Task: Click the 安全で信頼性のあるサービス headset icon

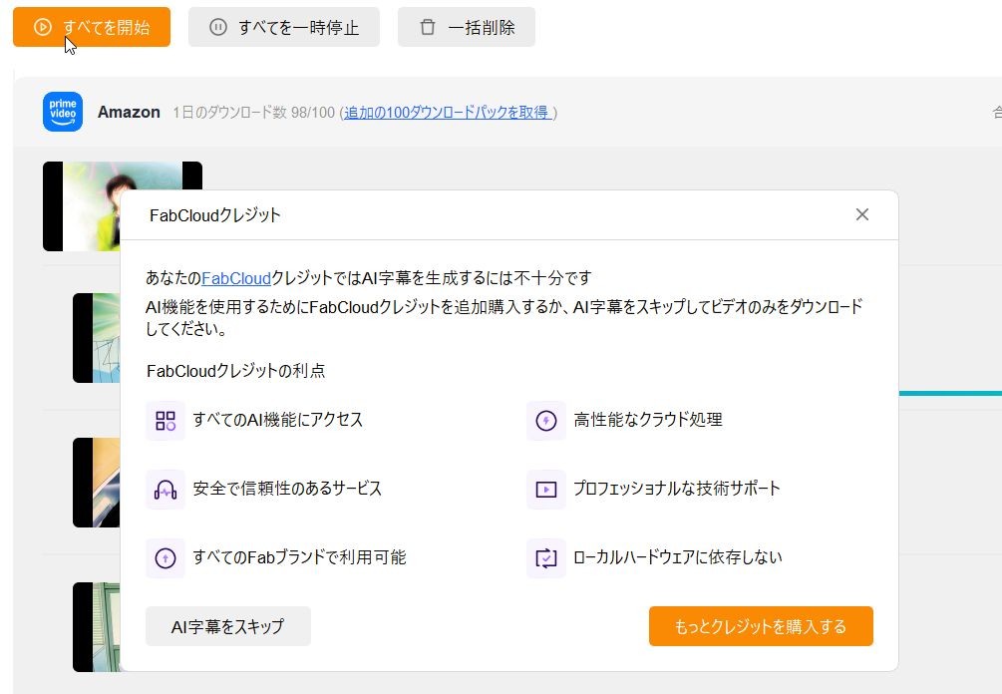Action: (166, 490)
